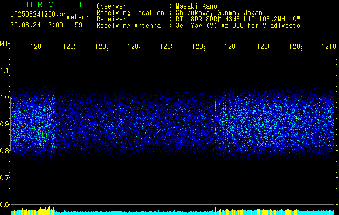Click the Receiver label
The width and height of the screenshot is (339, 215).
112,19
